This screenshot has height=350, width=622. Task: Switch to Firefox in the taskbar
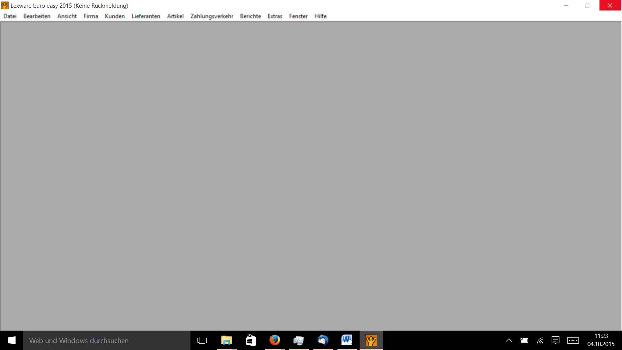tap(274, 340)
